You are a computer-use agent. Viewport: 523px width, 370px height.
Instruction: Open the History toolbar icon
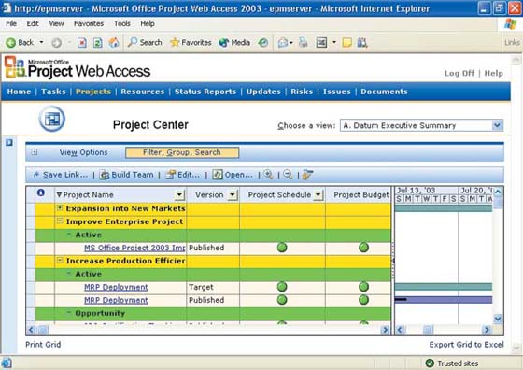tap(263, 42)
